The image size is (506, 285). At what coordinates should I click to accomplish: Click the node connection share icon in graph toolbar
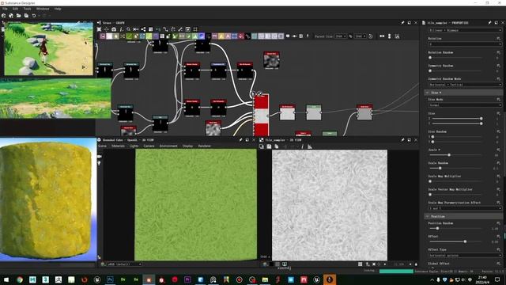tap(143, 29)
